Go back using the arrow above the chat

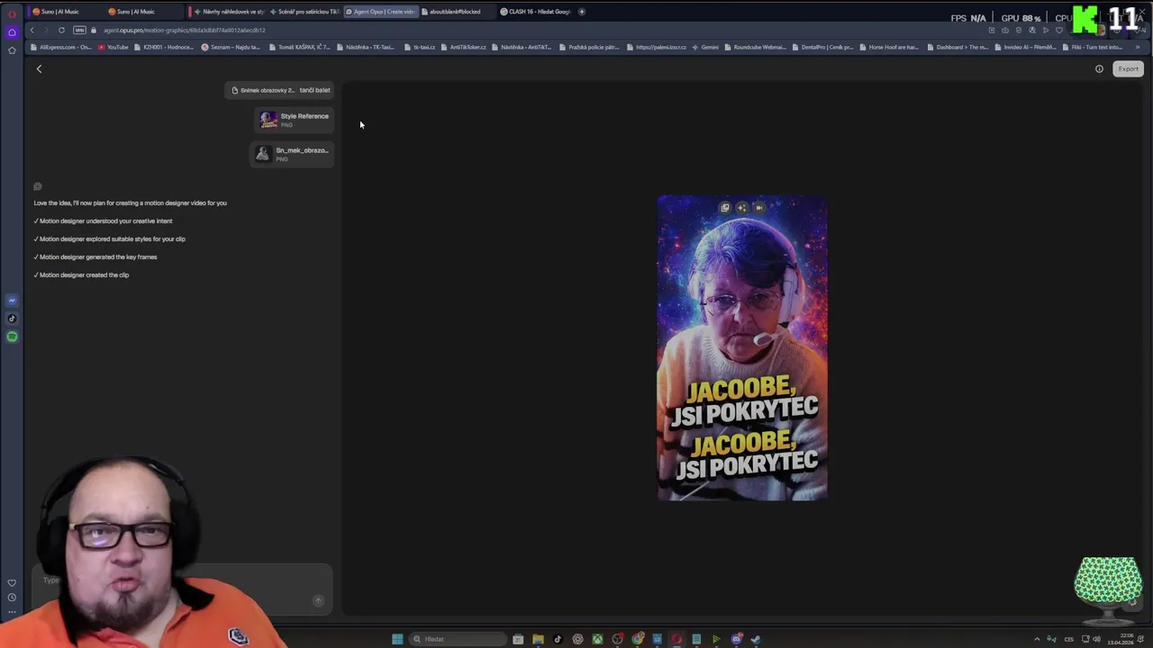[39, 69]
